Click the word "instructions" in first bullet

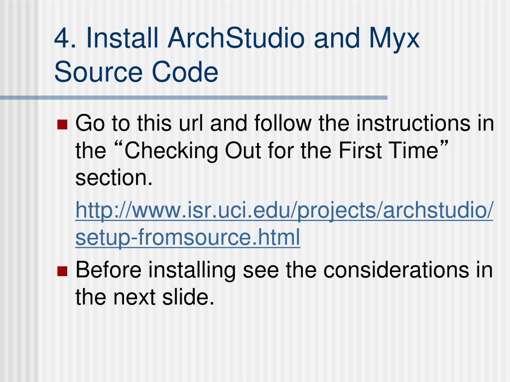(x=413, y=123)
